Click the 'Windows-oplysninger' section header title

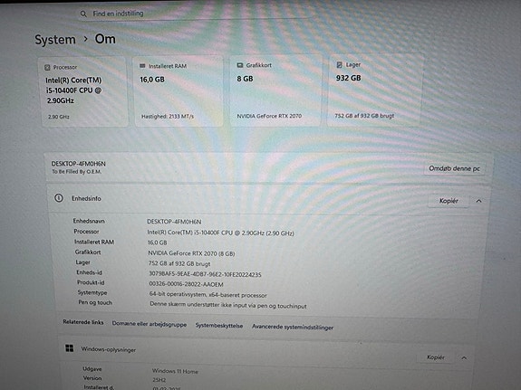coord(109,349)
